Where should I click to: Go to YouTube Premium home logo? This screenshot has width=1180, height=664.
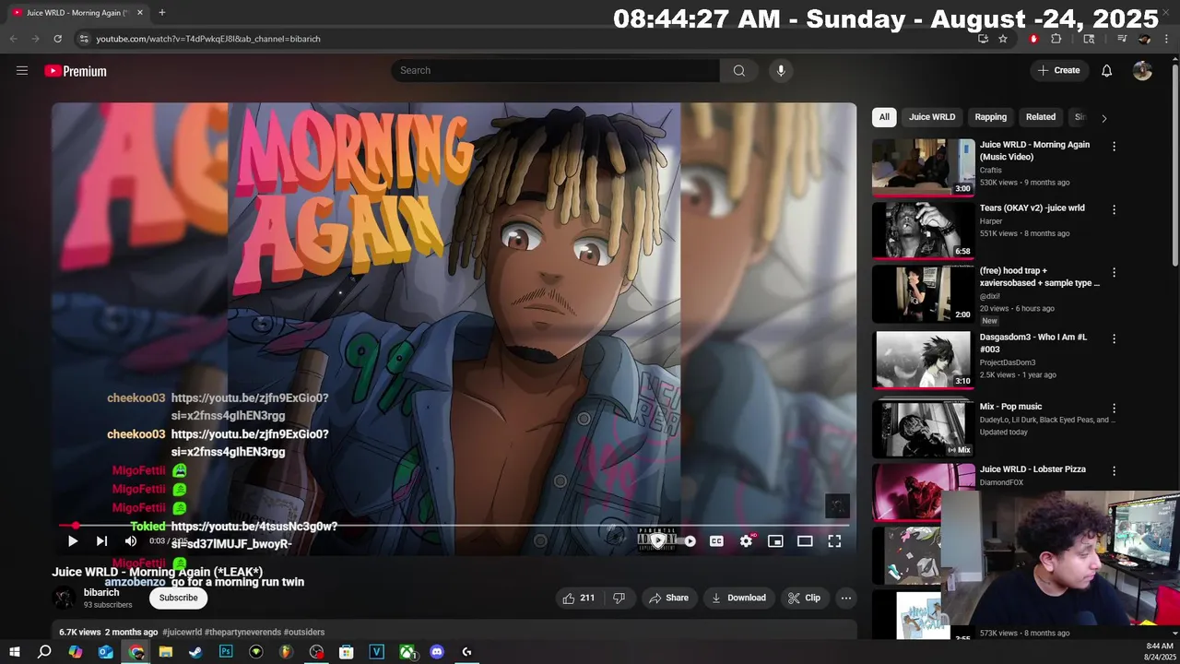pos(76,71)
